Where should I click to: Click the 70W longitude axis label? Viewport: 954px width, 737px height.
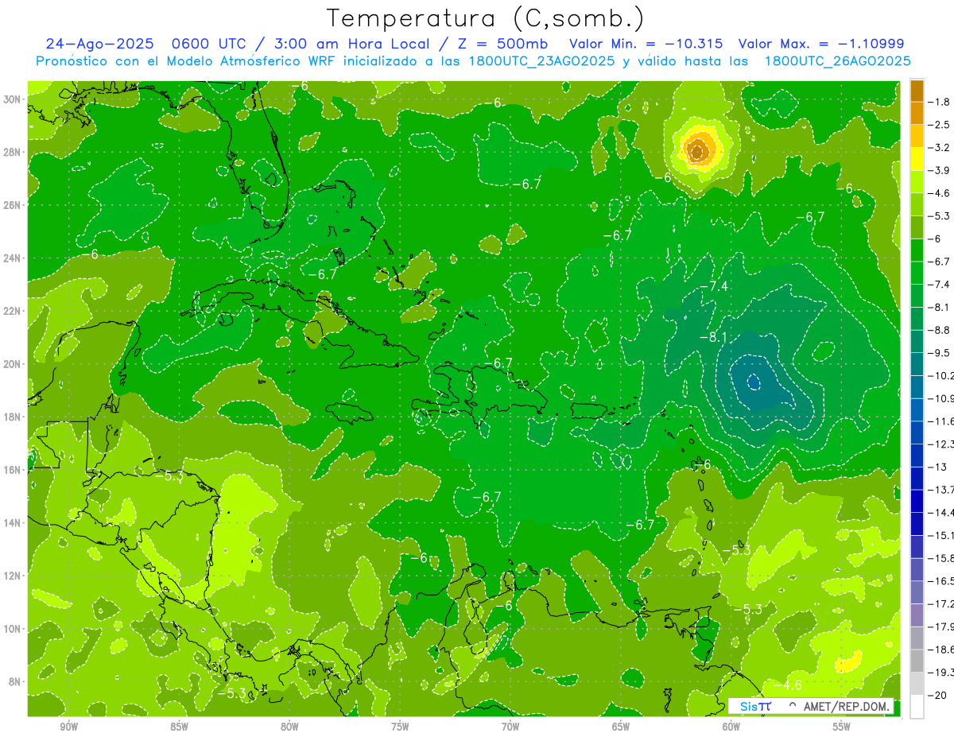510,726
